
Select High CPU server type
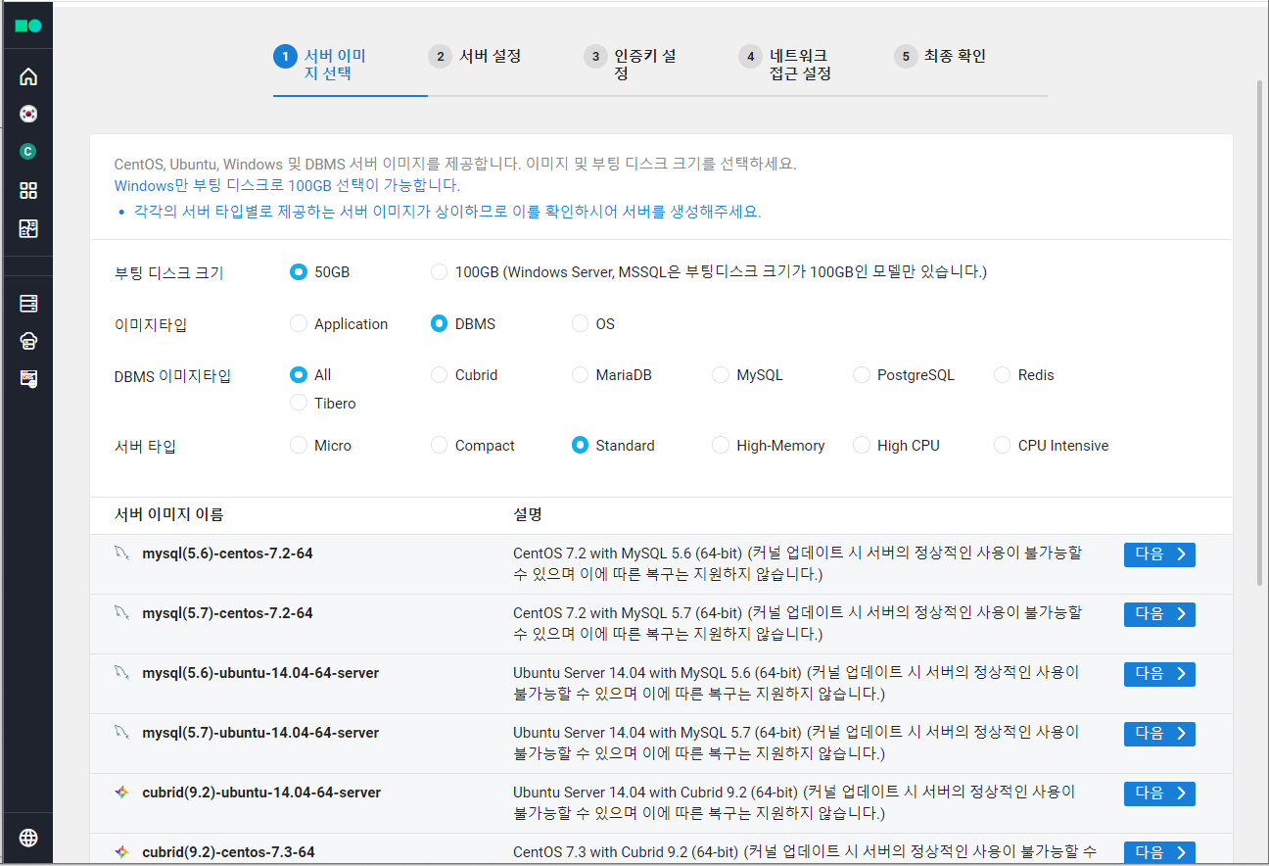(x=862, y=445)
